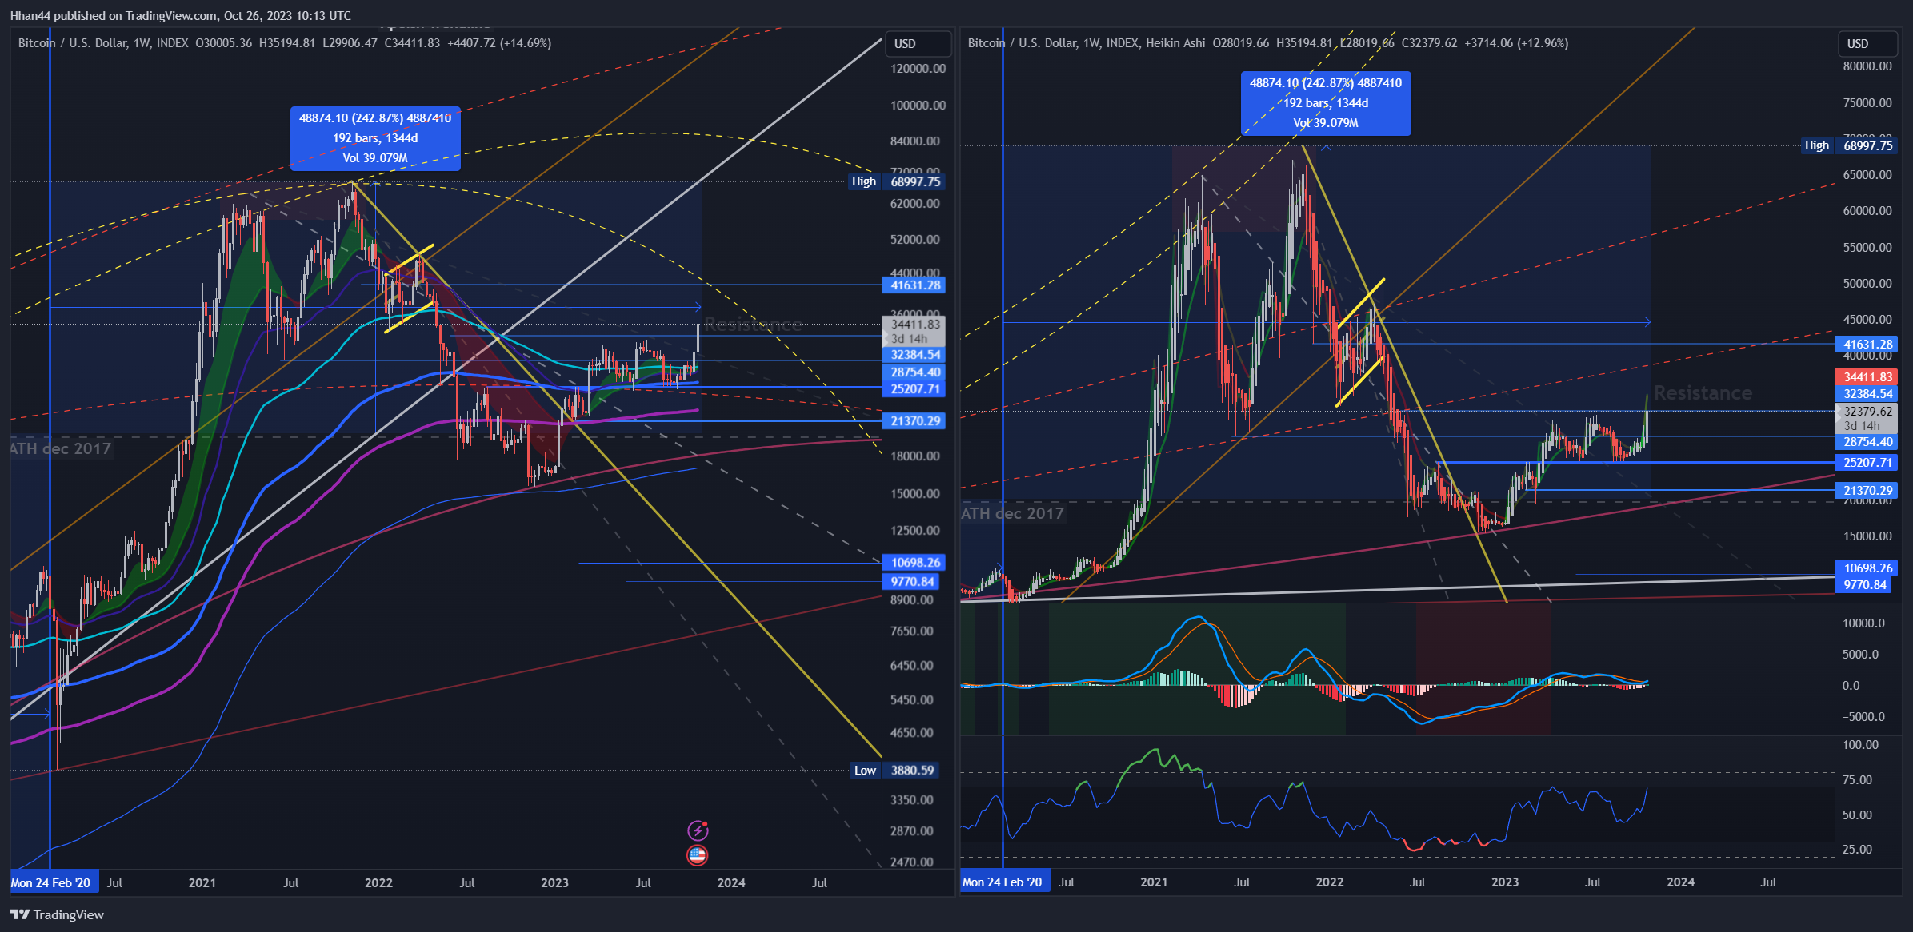Click the 2024 label on right time axis
Image resolution: width=1913 pixels, height=932 pixels.
[1680, 882]
